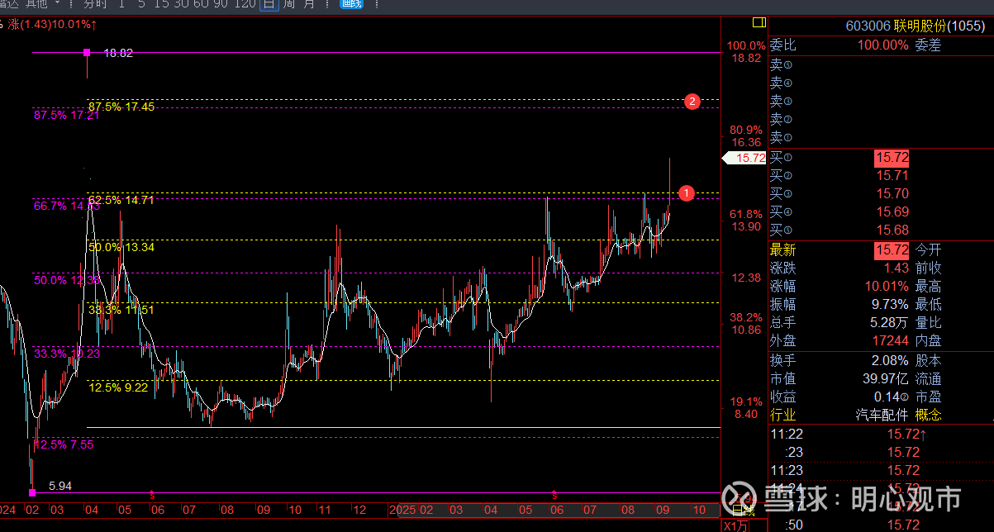Switch to 周 weekly period
Screen dimensions: 994x532
288,4
